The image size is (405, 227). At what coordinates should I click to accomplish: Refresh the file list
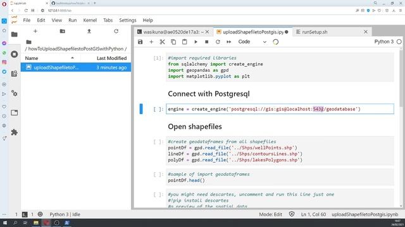(116, 31)
